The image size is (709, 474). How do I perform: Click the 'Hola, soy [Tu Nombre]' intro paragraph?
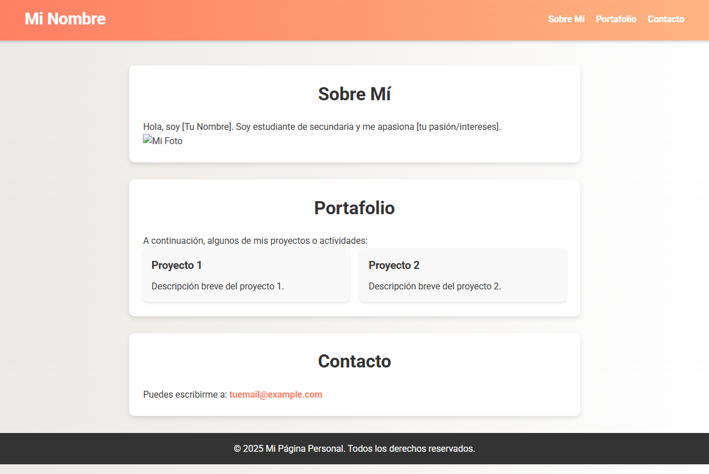point(322,126)
